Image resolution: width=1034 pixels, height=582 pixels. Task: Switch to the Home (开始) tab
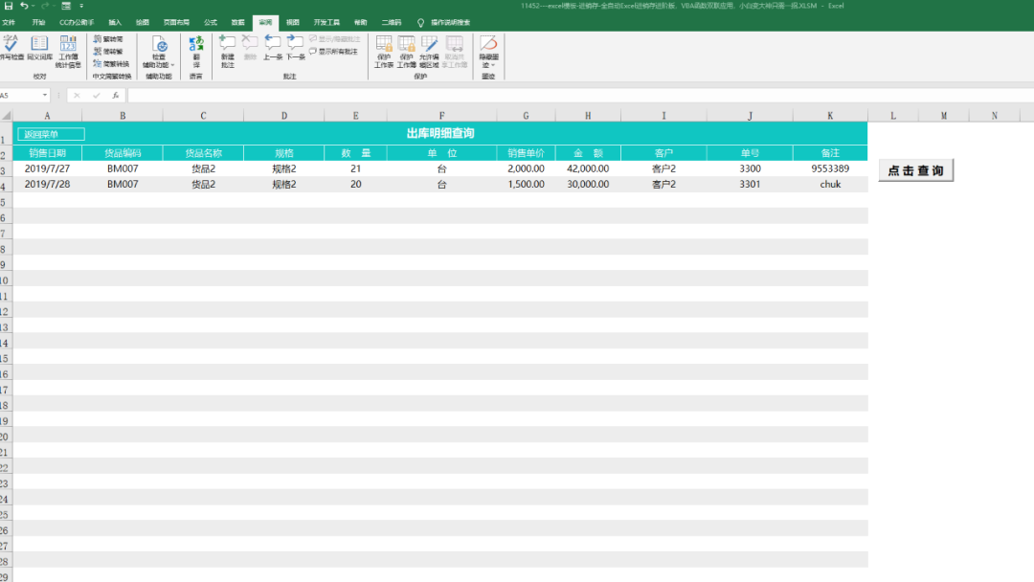click(39, 22)
